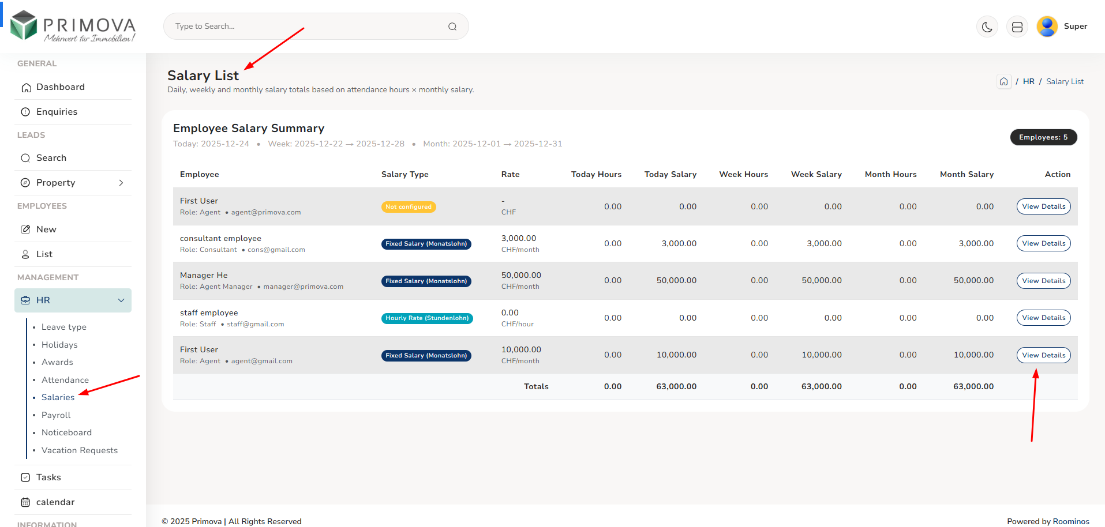Click the HR breadcrumb link
The image size is (1105, 527).
[1028, 82]
